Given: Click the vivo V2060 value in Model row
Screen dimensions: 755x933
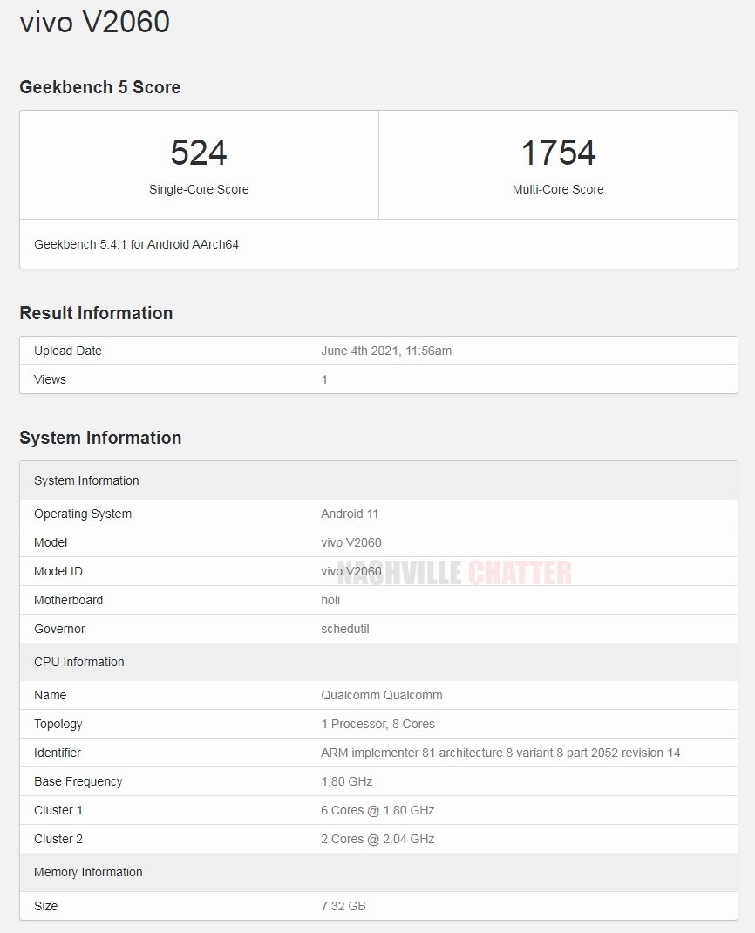Looking at the screenshot, I should point(350,542).
